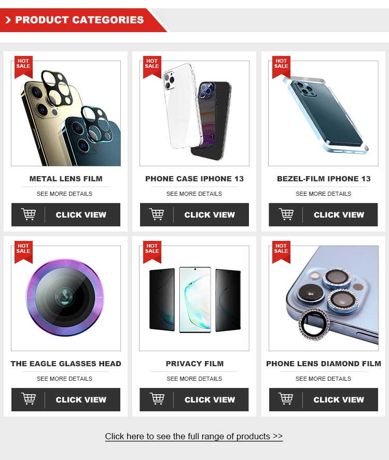Open the full range of products link
Viewport: 389px width, 460px height.
[x=194, y=436]
